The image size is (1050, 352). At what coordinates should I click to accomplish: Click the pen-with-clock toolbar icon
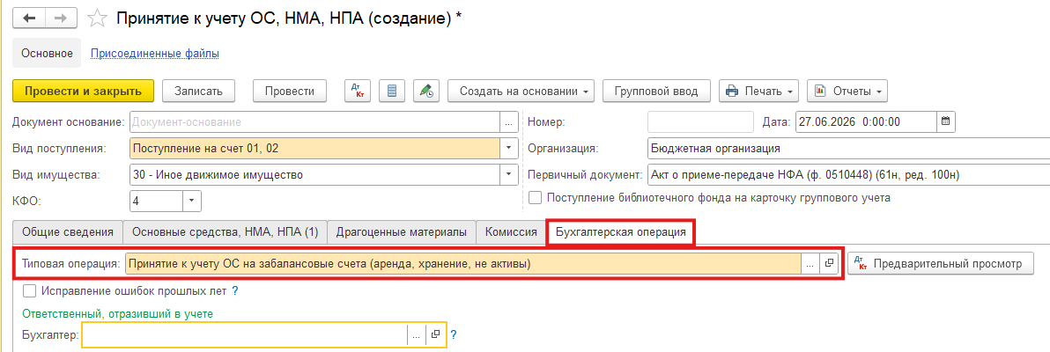(x=425, y=91)
